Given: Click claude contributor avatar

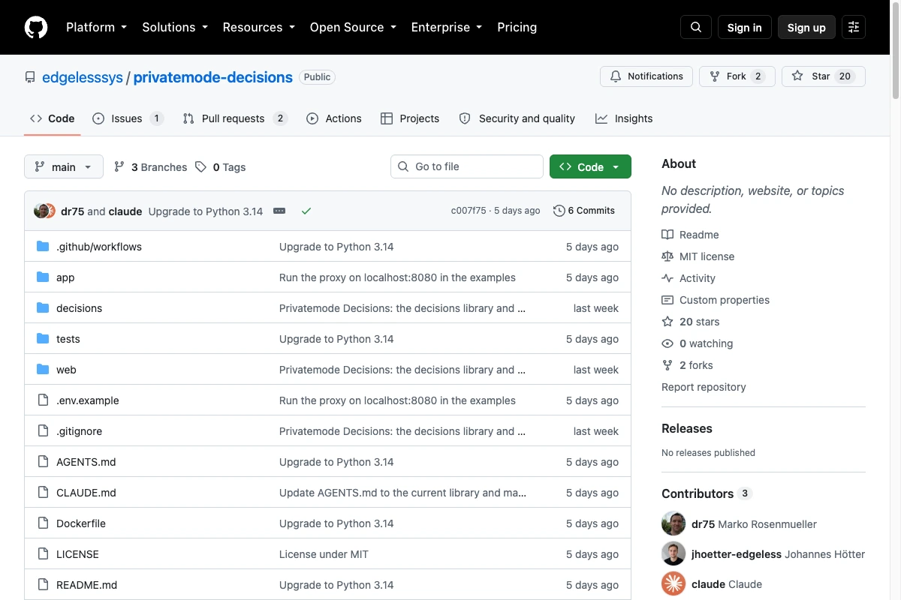Looking at the screenshot, I should (x=673, y=583).
